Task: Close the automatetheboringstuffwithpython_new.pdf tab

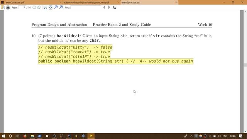Action: pos(118,2)
